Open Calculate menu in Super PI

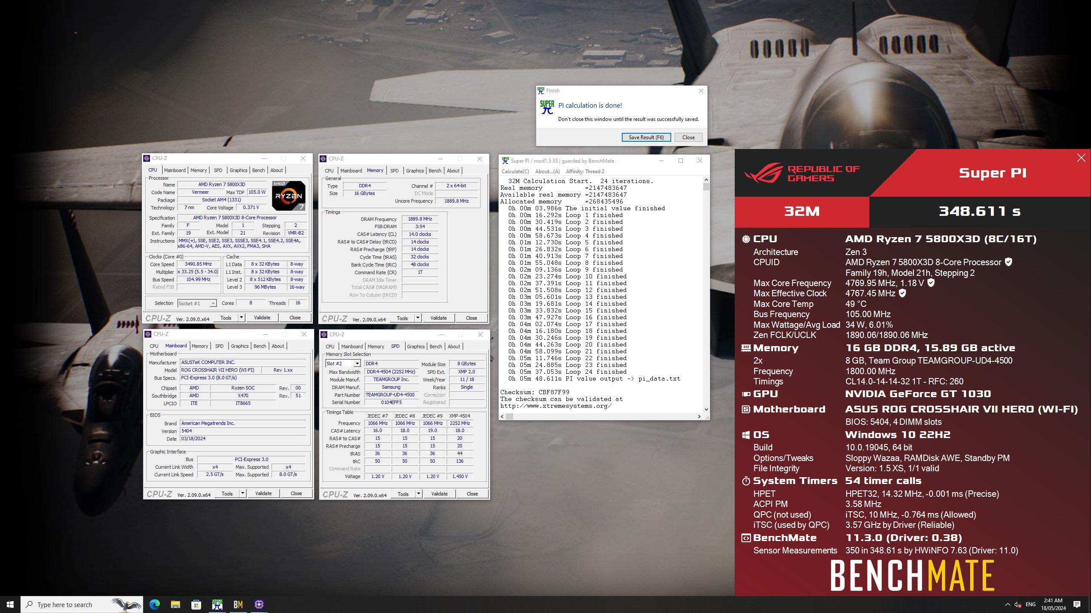(x=515, y=172)
